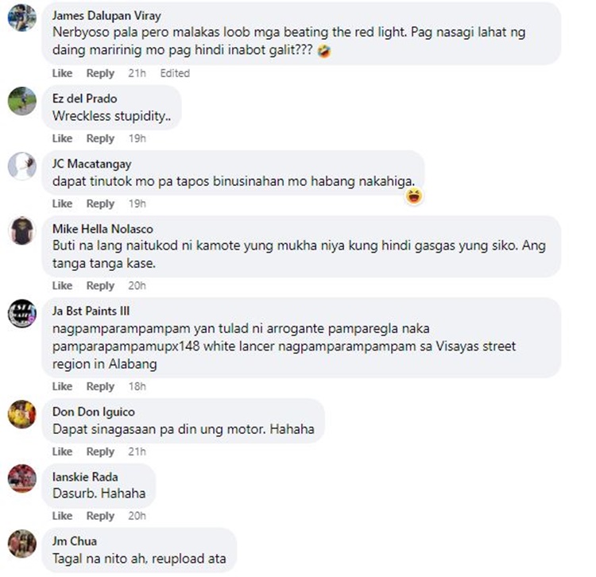Like Ez del Prado's comment
The height and width of the screenshot is (577, 596).
tap(62, 138)
